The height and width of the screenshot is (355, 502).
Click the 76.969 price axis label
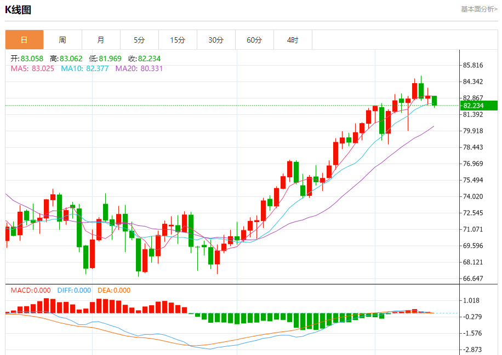(473, 164)
